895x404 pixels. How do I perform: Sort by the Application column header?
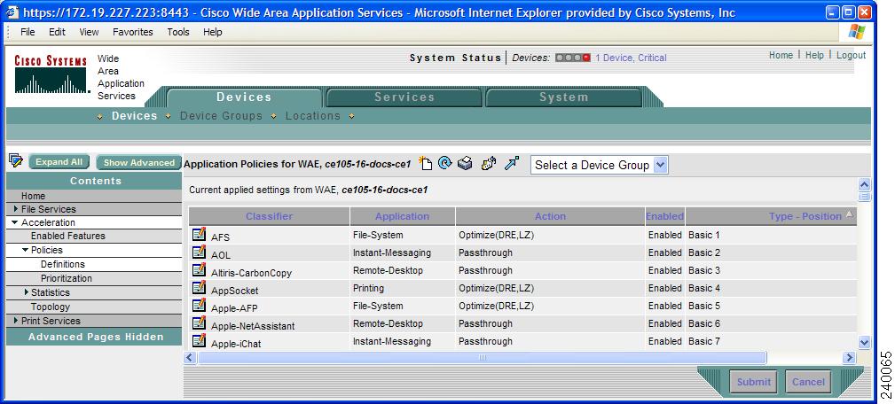pos(403,216)
